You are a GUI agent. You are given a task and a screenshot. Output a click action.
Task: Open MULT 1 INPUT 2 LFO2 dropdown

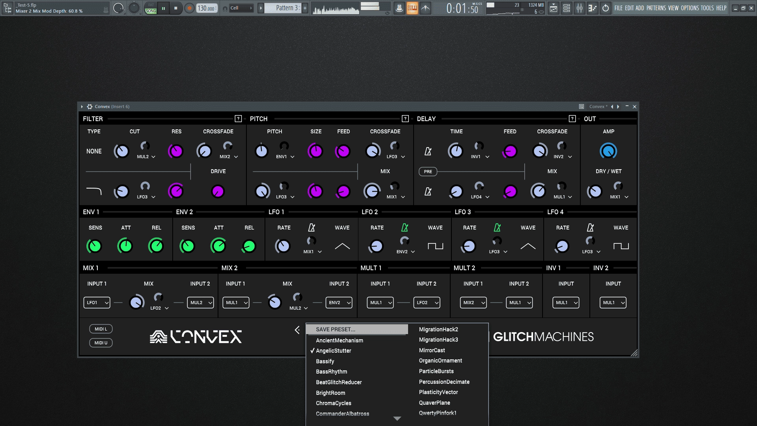click(427, 303)
